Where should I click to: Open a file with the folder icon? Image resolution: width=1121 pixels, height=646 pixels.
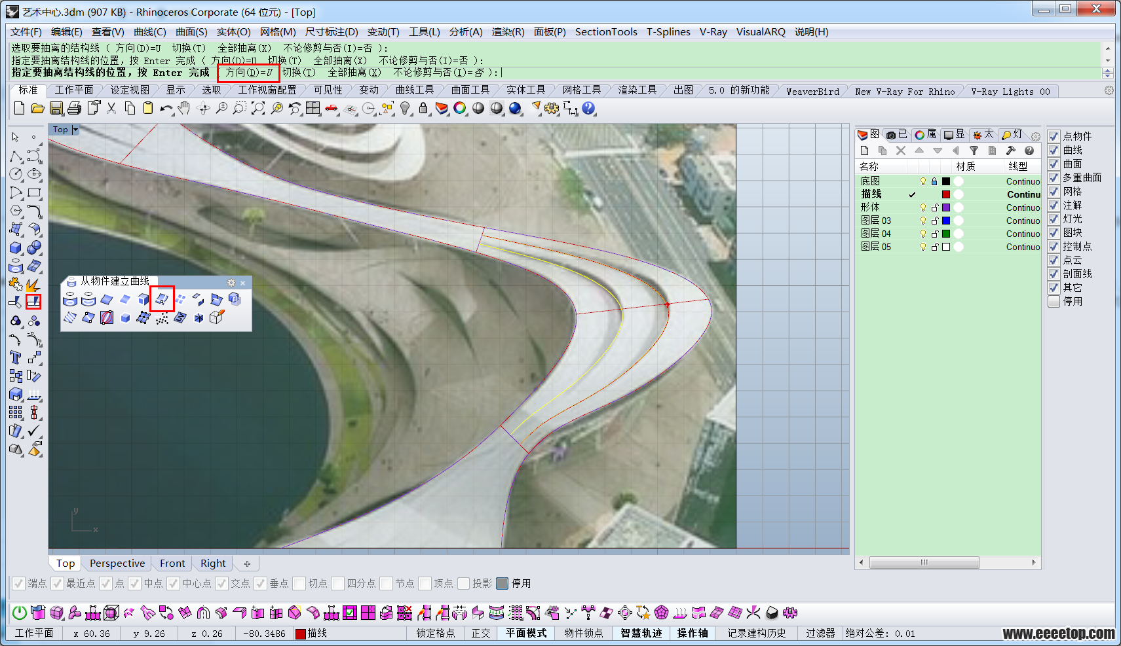click(38, 109)
